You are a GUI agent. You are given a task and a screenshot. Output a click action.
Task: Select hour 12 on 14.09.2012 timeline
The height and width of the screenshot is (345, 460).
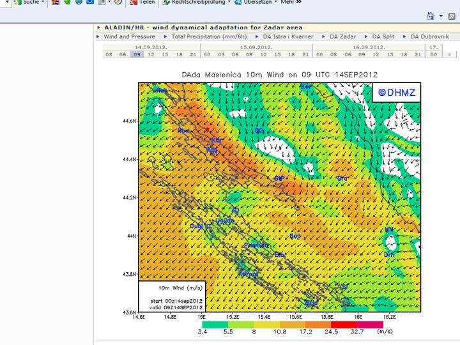tap(151, 55)
